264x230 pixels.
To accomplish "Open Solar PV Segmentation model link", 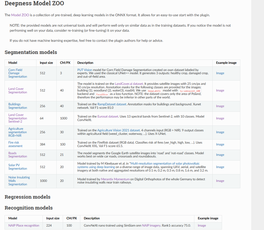I will click(x=18, y=167).
